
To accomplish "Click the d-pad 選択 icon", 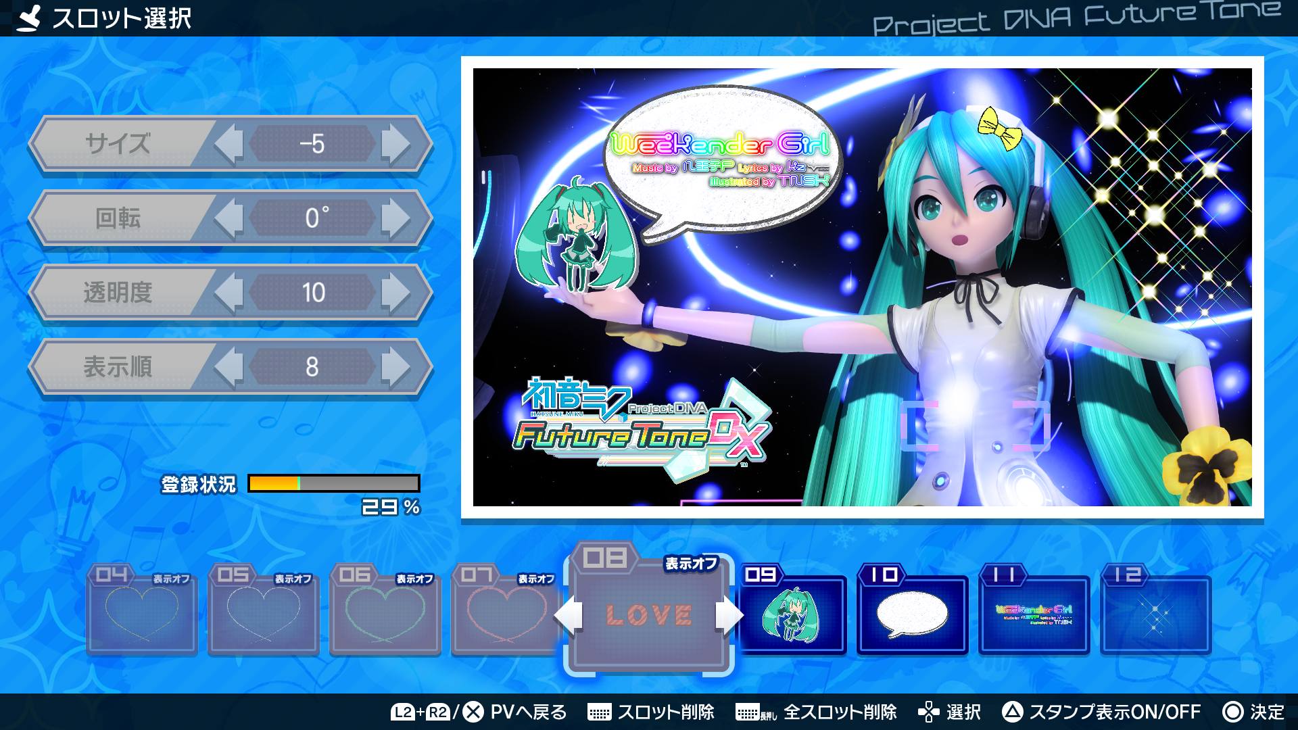I will pos(928,712).
